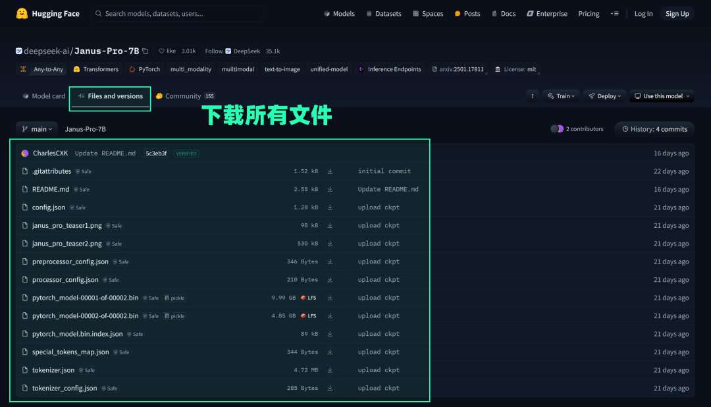Click the Hugging Face logo icon
Screen dimensions: 711x407
point(22,14)
